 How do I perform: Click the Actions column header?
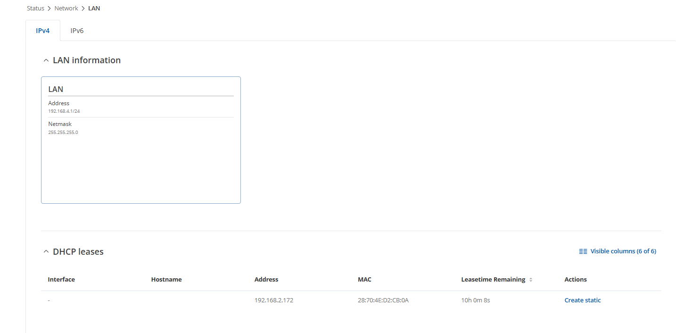[576, 280]
